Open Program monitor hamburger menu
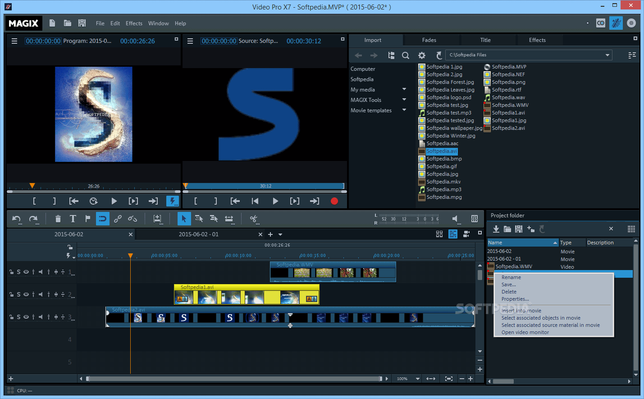644x399 pixels. tap(14, 41)
